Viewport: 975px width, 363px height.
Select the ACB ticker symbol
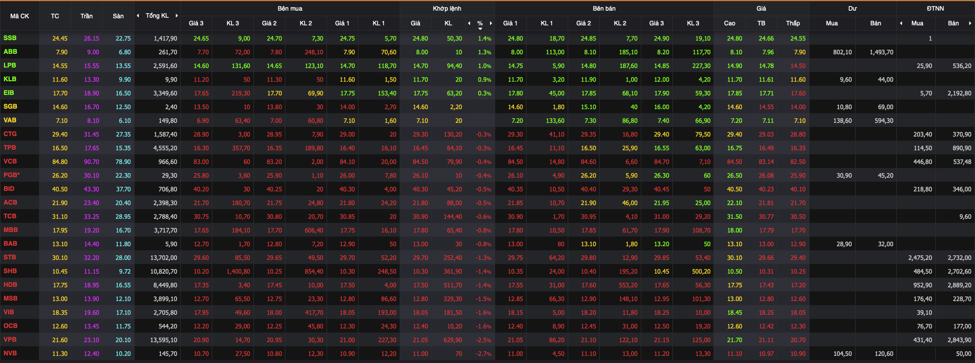tap(10, 203)
